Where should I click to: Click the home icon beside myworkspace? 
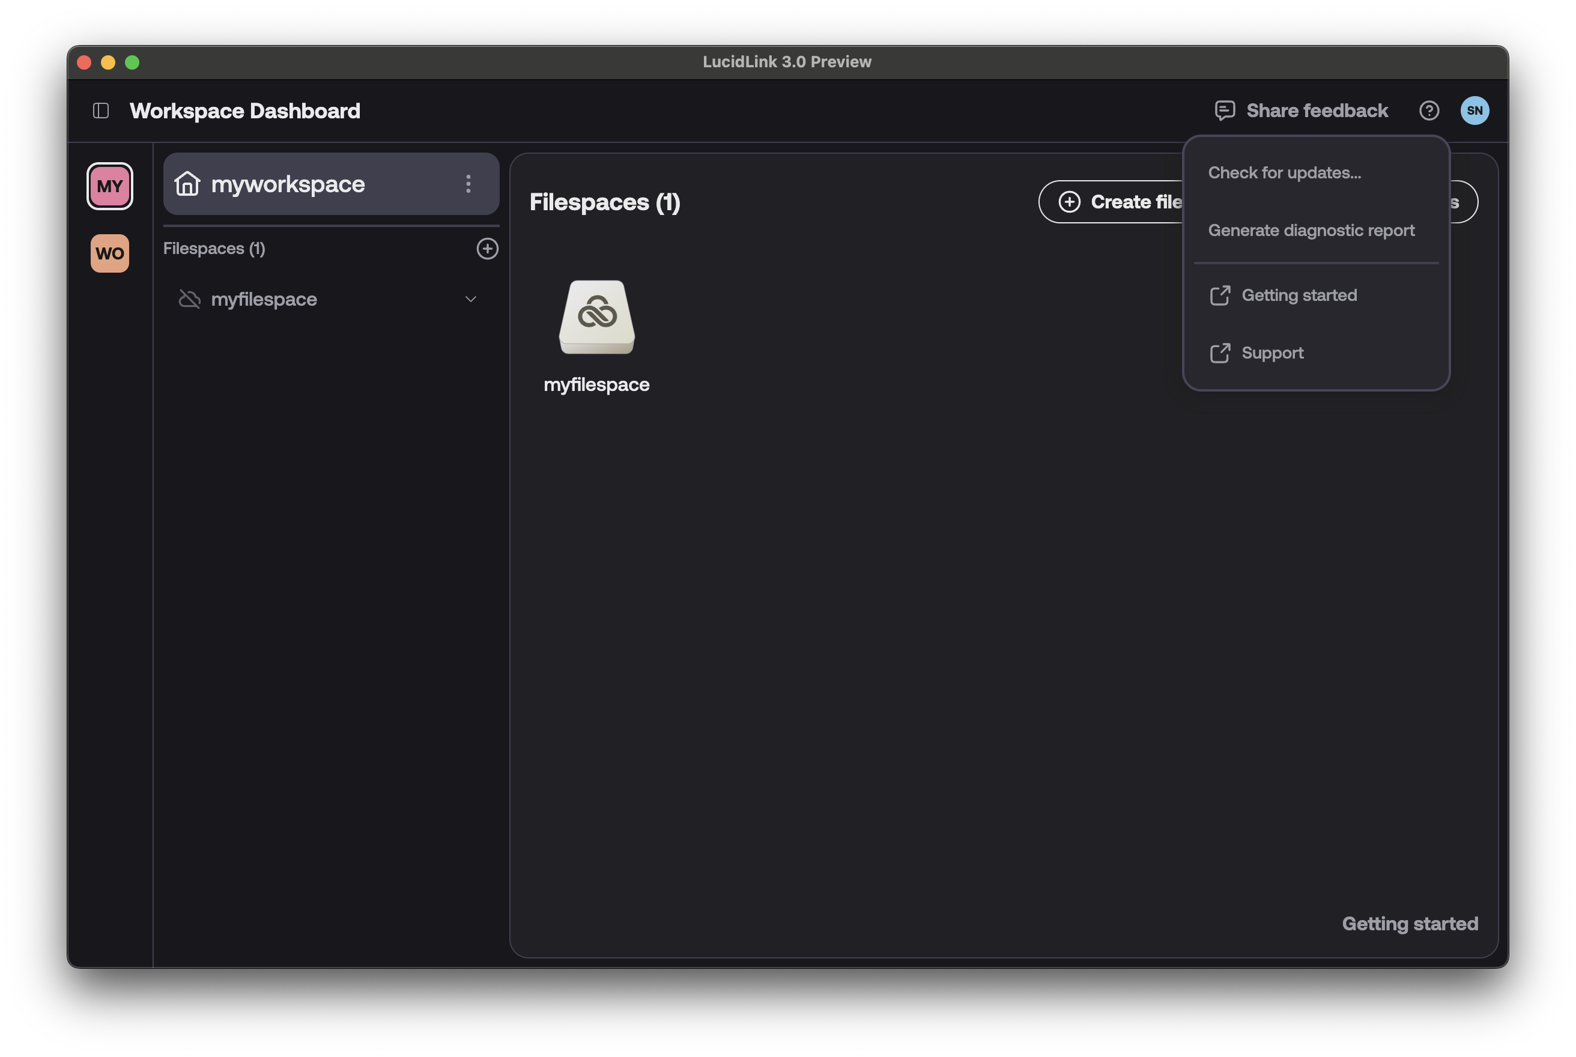[x=187, y=183]
